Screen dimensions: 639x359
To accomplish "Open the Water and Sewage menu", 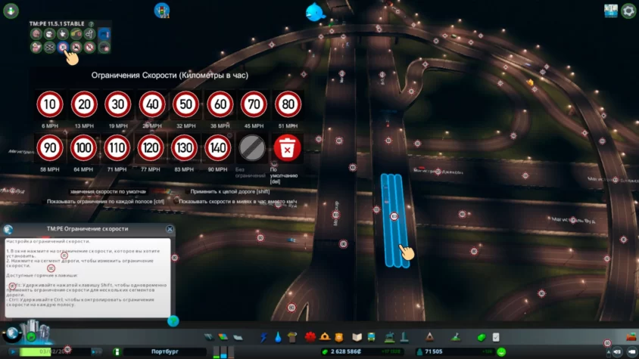I will (x=278, y=337).
